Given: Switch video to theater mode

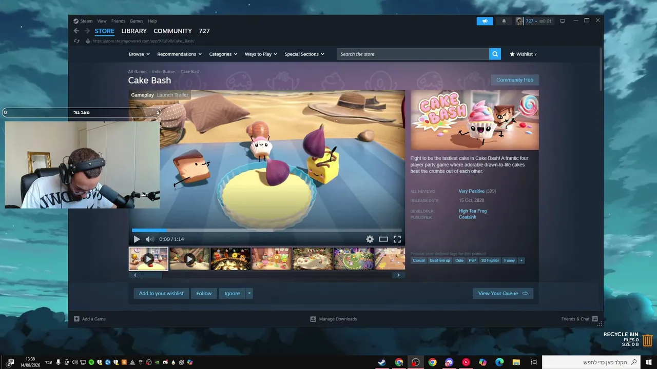Looking at the screenshot, I should (383, 239).
